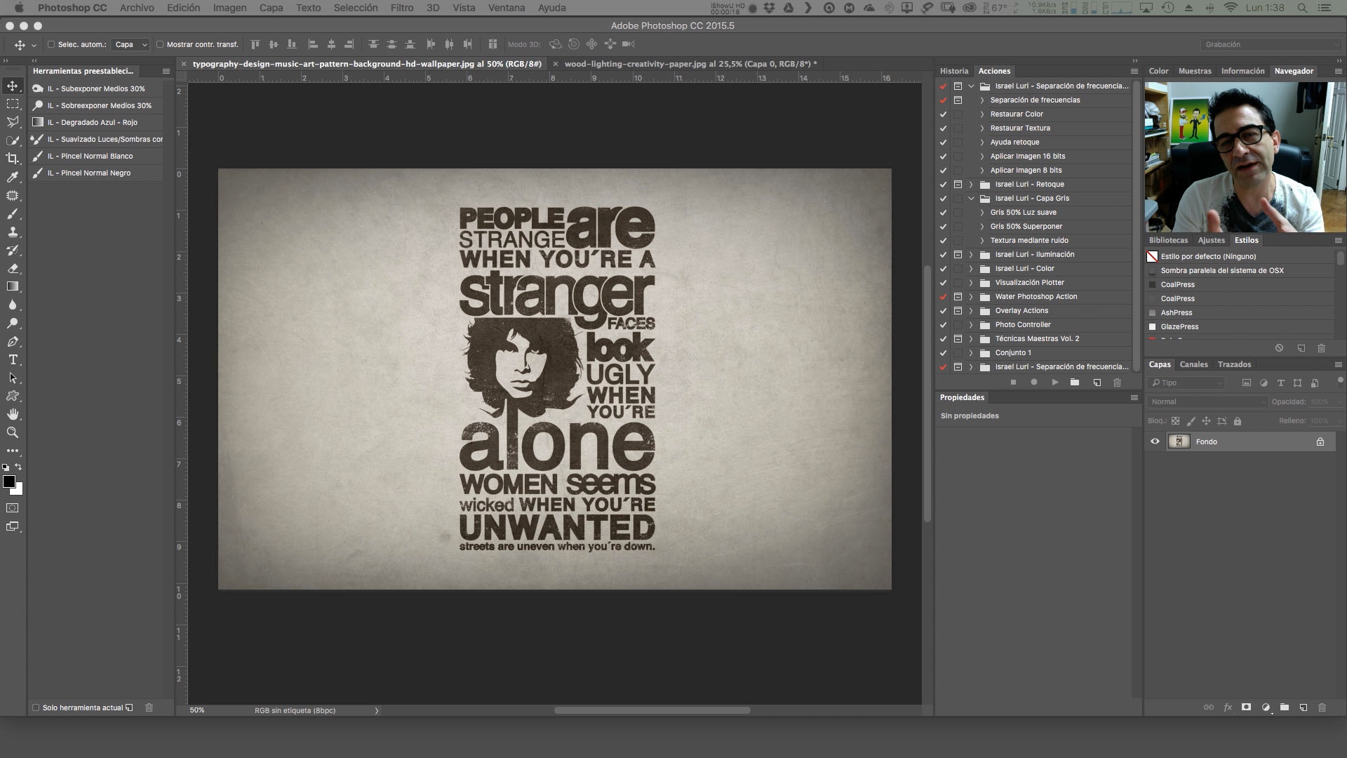Select IL - Subexponer Medios 30% preset
The image size is (1347, 758).
coord(98,88)
